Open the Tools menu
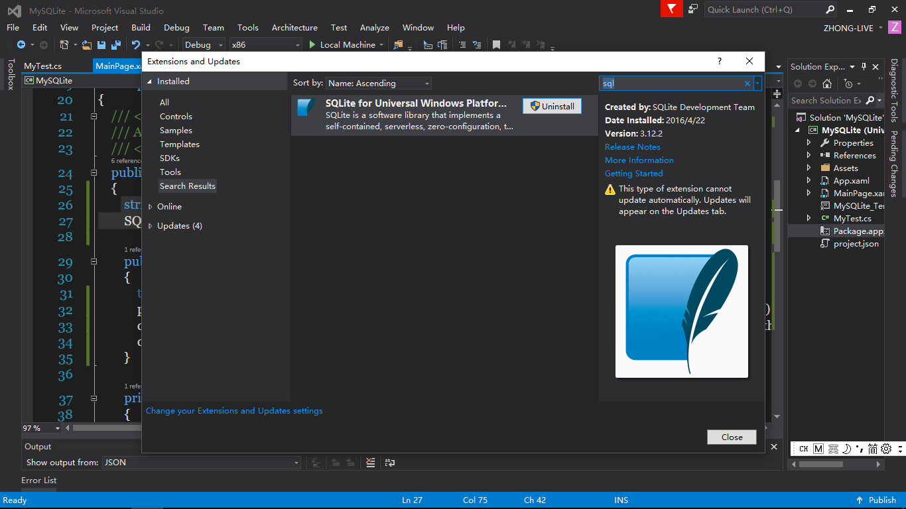906x509 pixels. (x=248, y=27)
